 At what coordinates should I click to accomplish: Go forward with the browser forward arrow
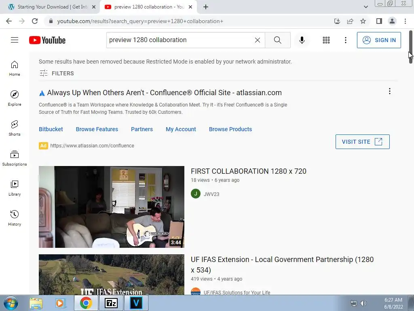point(22,21)
